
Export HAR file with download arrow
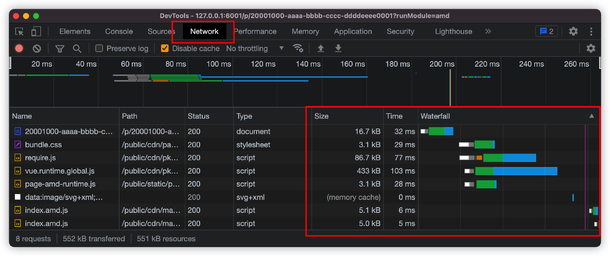coord(338,48)
